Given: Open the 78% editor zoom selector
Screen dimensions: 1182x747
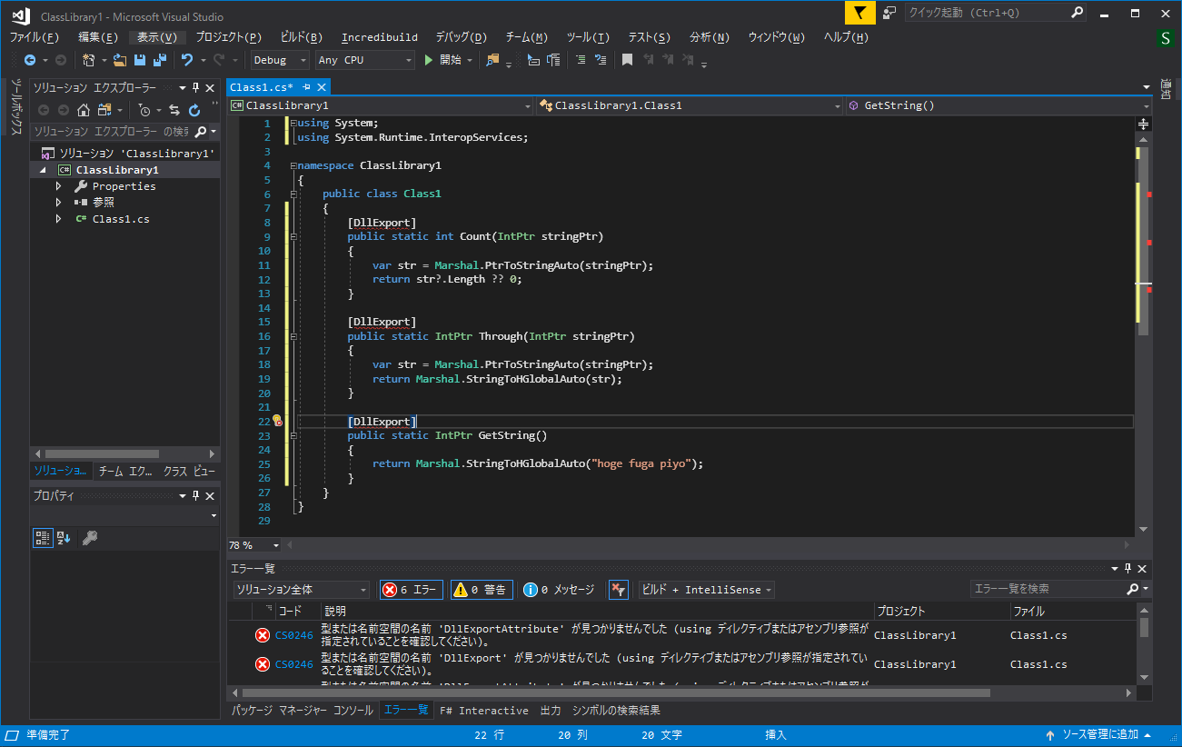Looking at the screenshot, I should tap(253, 544).
